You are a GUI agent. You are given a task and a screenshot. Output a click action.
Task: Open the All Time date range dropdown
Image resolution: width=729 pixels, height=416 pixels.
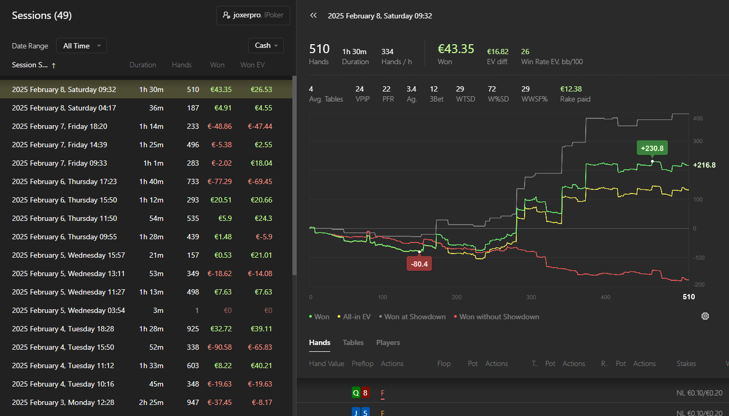tap(82, 46)
